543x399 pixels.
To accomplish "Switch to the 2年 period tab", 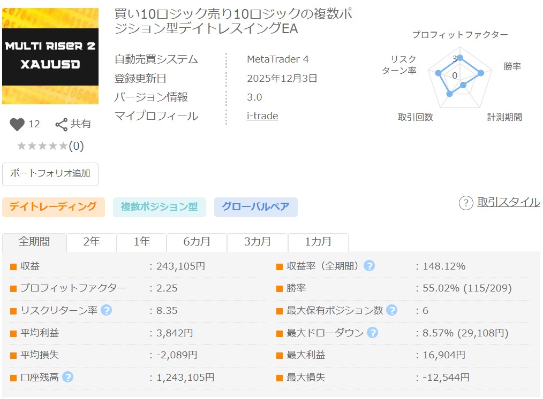I will (92, 242).
